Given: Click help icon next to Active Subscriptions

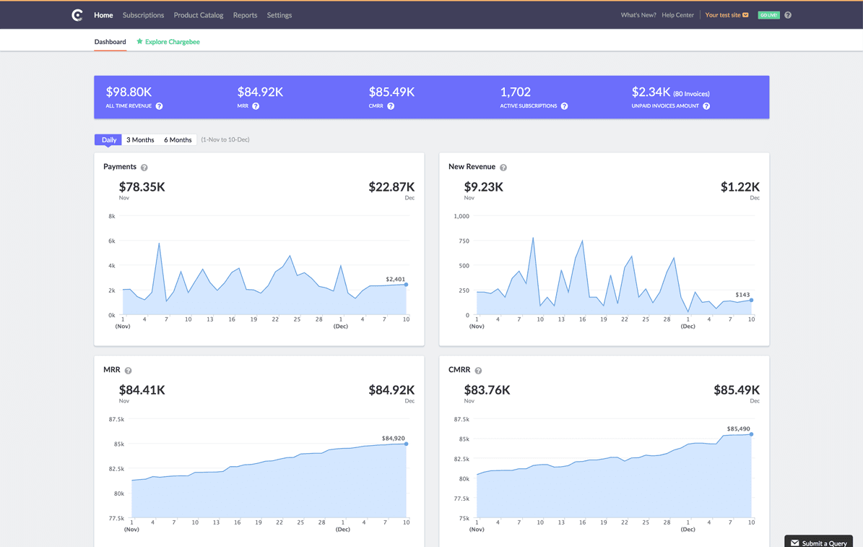Looking at the screenshot, I should click(x=564, y=105).
